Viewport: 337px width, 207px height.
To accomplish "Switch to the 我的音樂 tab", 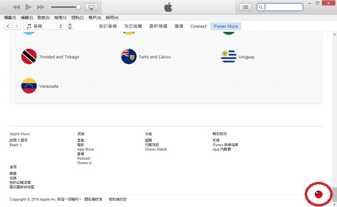I will tap(108, 26).
